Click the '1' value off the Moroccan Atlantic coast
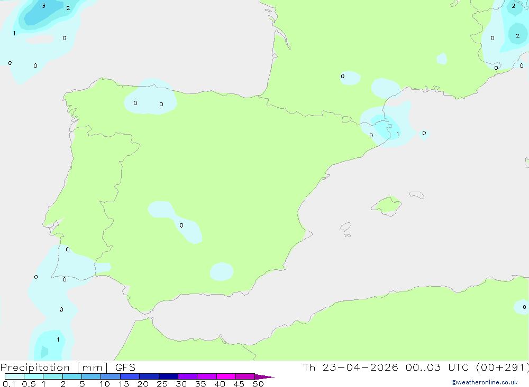The height and width of the screenshot is (387, 529). point(58,339)
